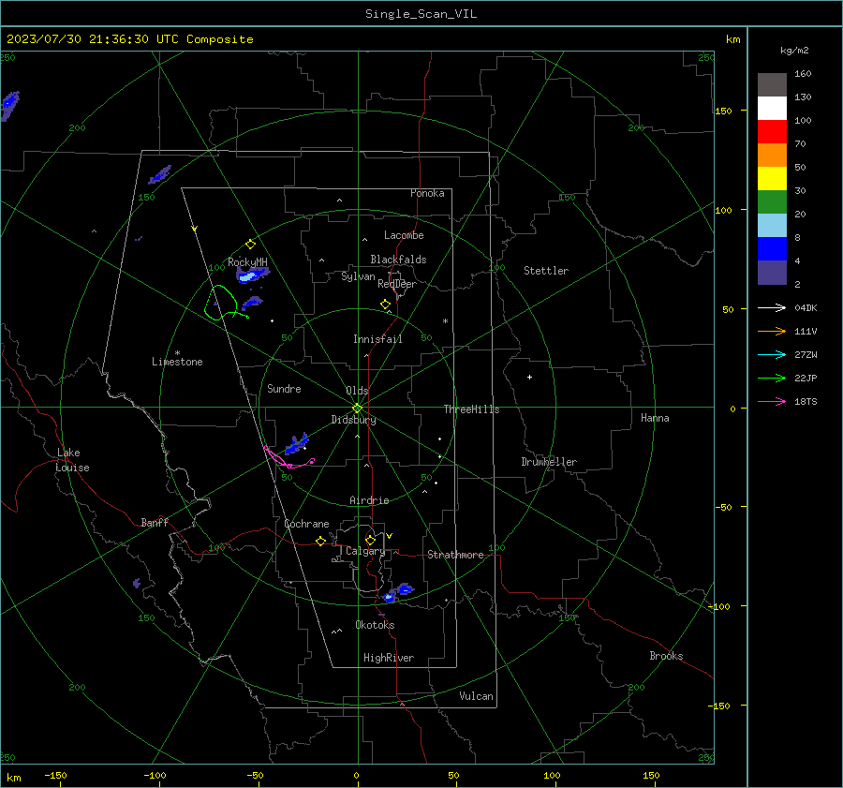Click the -100 label on the right axis
The image size is (843, 788).
click(x=718, y=606)
